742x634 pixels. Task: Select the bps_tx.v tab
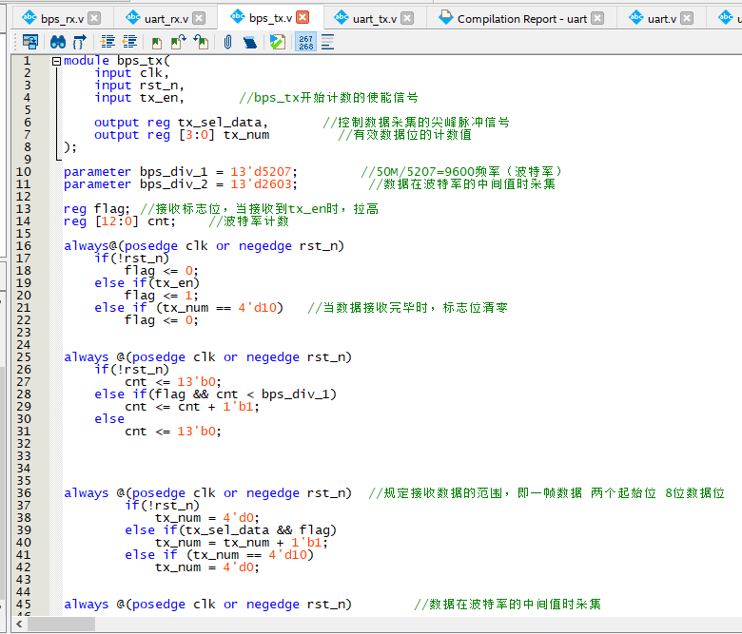tap(270, 18)
